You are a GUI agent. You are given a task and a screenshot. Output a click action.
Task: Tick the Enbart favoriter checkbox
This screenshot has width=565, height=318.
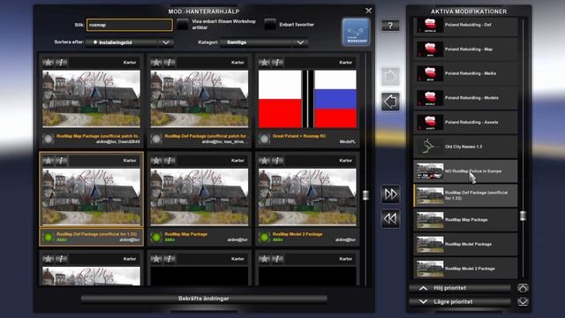click(270, 25)
